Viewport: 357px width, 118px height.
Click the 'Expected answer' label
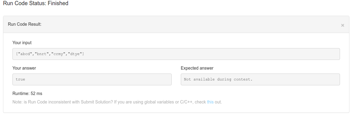(197, 68)
